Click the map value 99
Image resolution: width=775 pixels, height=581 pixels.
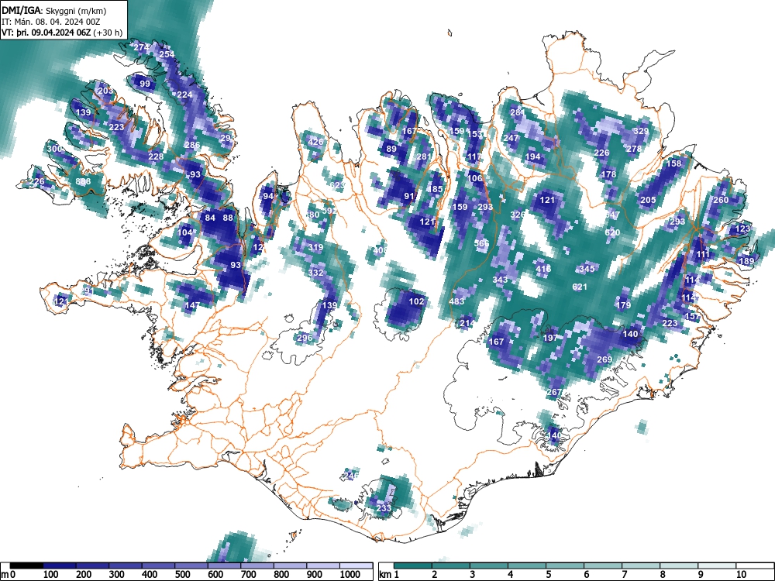coord(145,84)
